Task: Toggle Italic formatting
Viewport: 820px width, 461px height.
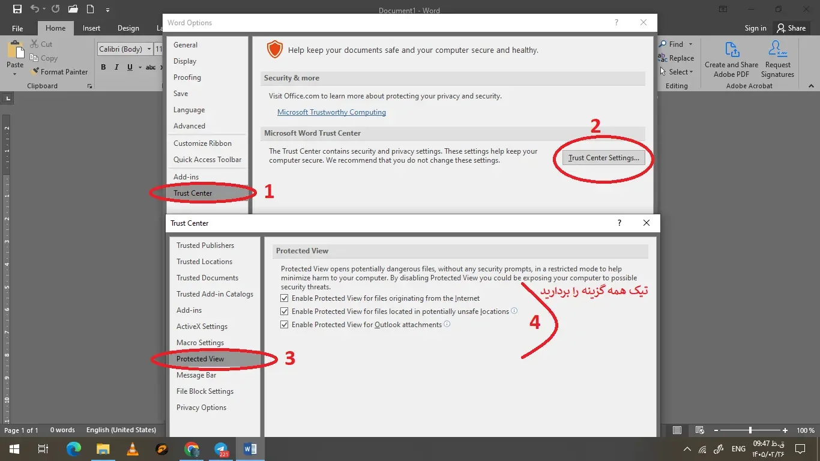Action: point(116,67)
